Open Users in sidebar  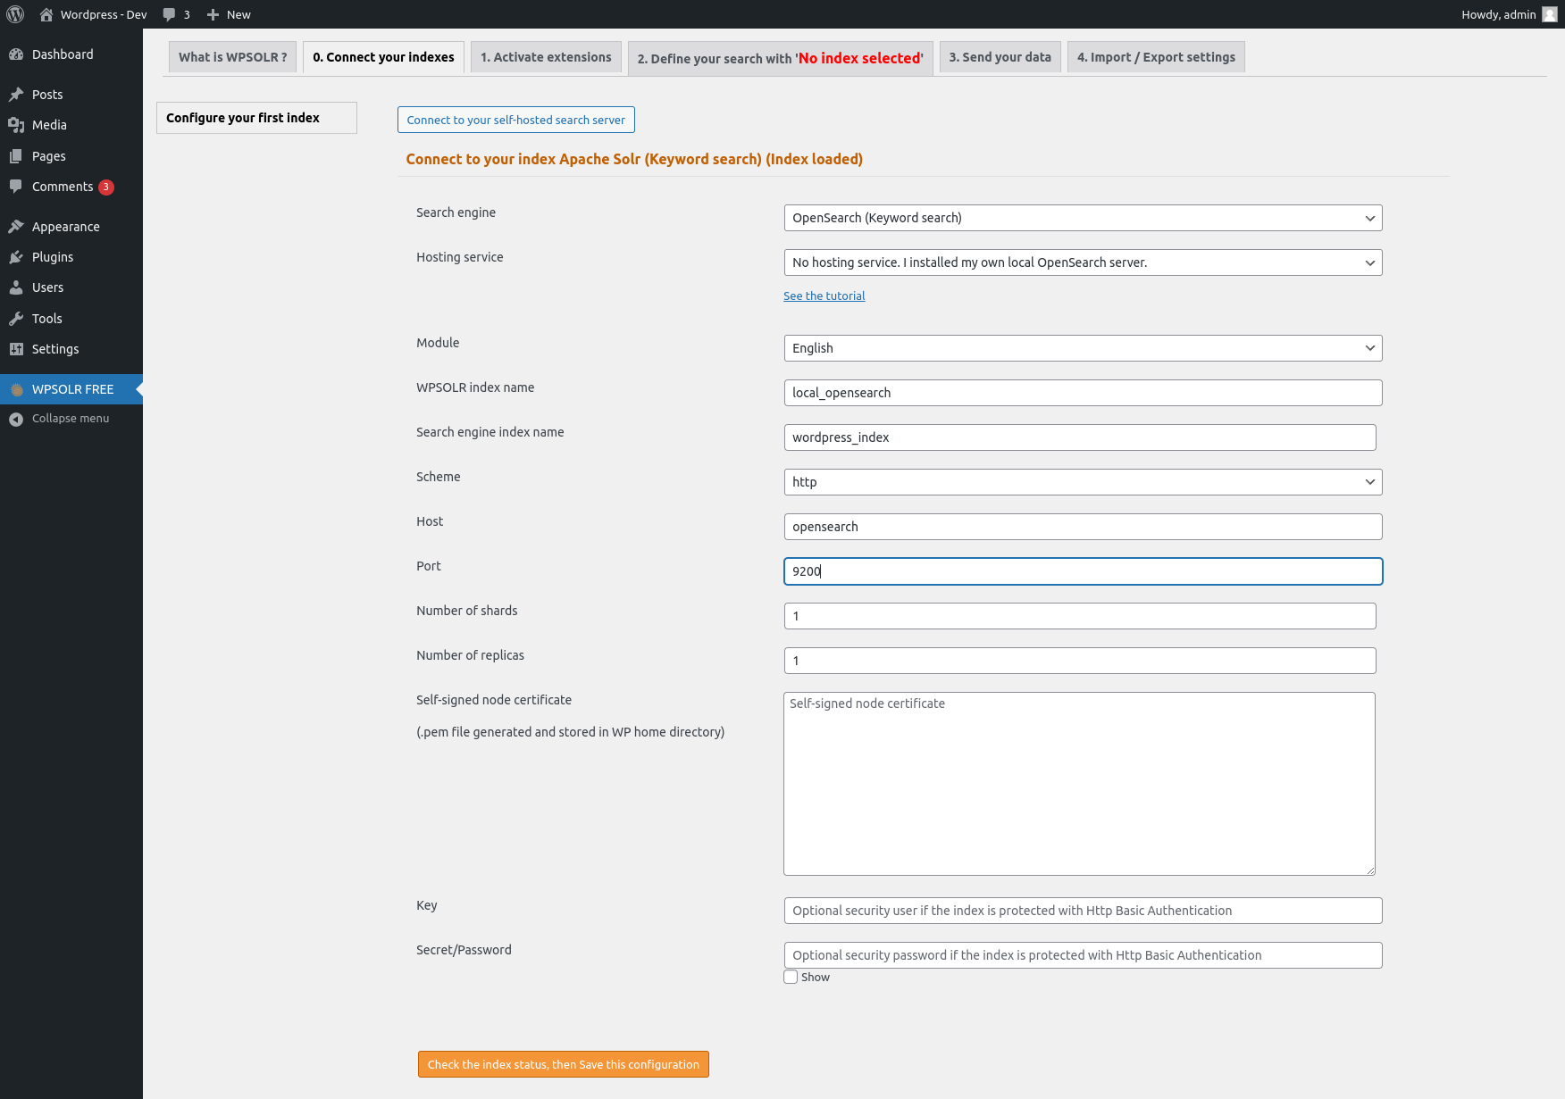tap(71, 287)
